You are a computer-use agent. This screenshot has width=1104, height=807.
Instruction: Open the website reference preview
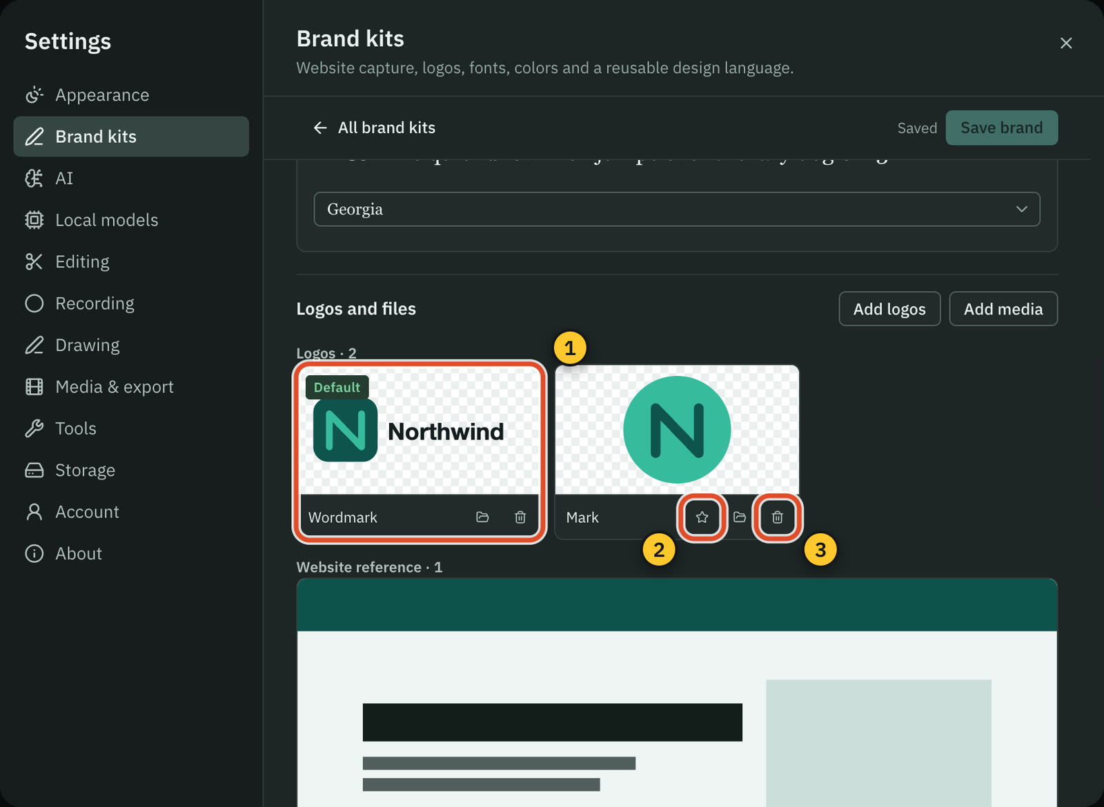[677, 693]
